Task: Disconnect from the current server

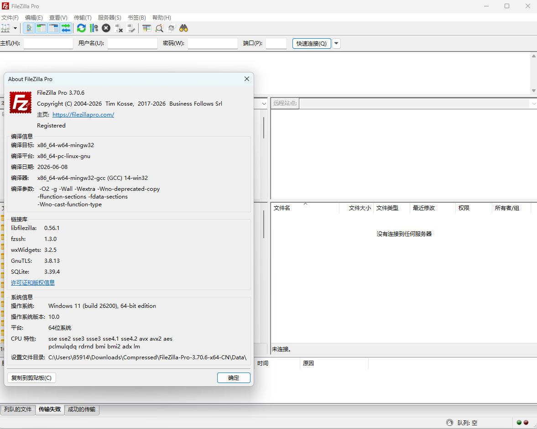Action: coord(119,28)
